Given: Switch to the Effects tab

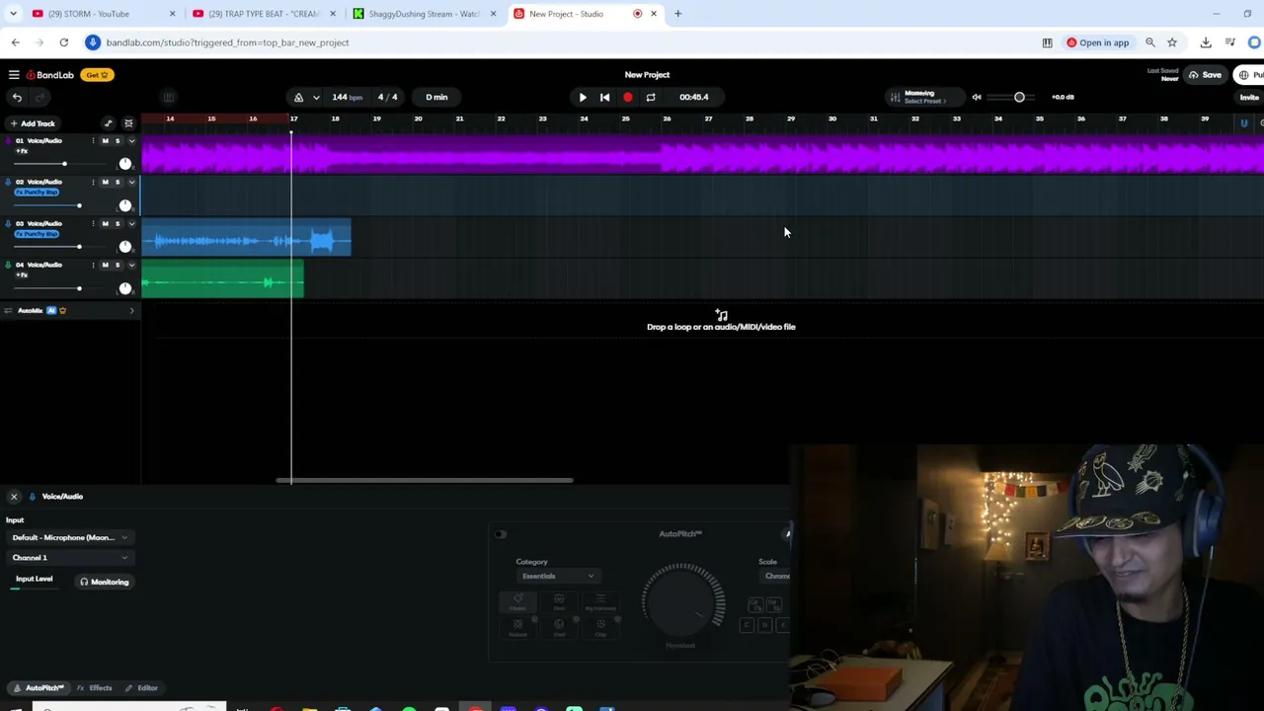Looking at the screenshot, I should 95,688.
